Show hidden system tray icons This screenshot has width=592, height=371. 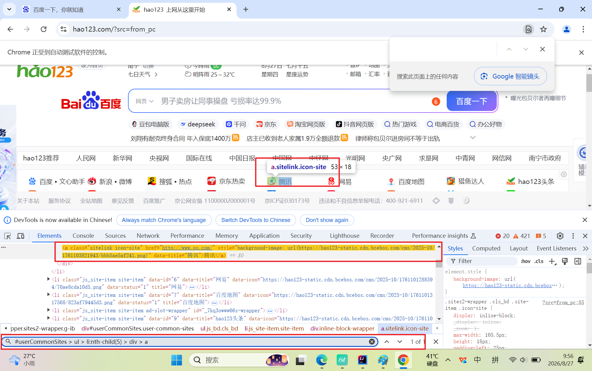click(448, 360)
